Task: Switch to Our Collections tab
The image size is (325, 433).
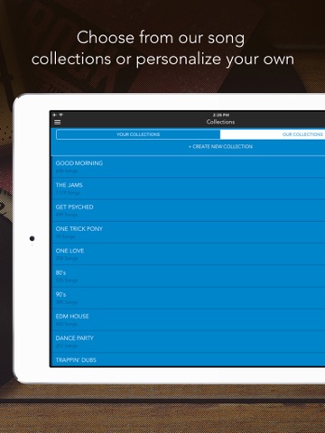Action: 273,134
